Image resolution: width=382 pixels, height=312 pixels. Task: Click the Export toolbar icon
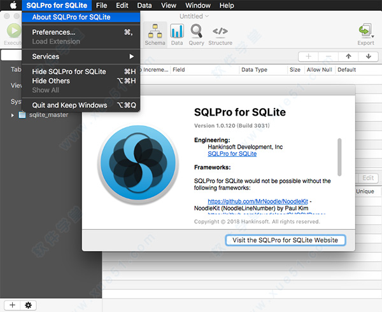pyautogui.click(x=365, y=31)
